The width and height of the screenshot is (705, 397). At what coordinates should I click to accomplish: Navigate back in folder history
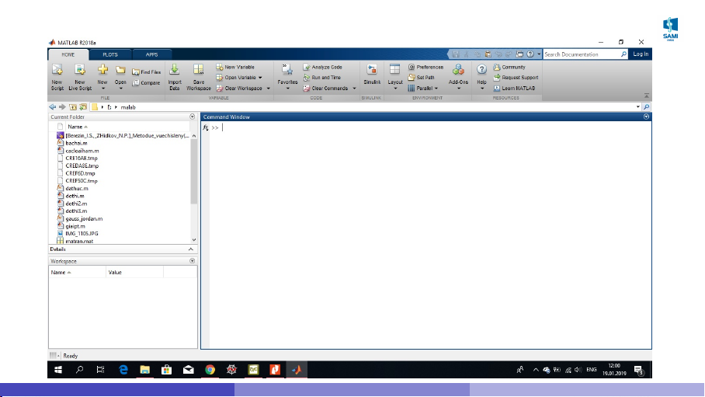(53, 107)
